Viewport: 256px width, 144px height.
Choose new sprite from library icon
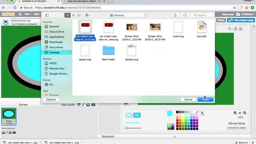(x=79, y=105)
